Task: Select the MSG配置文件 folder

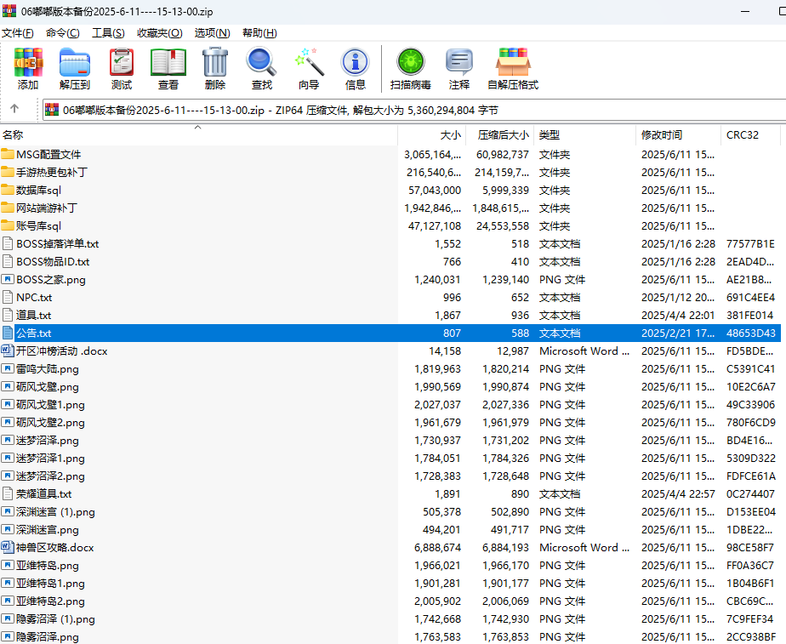Action: coord(48,155)
